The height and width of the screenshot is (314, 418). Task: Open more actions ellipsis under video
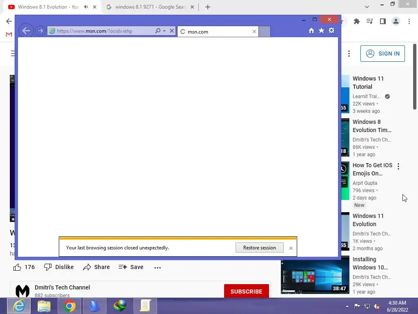158,267
